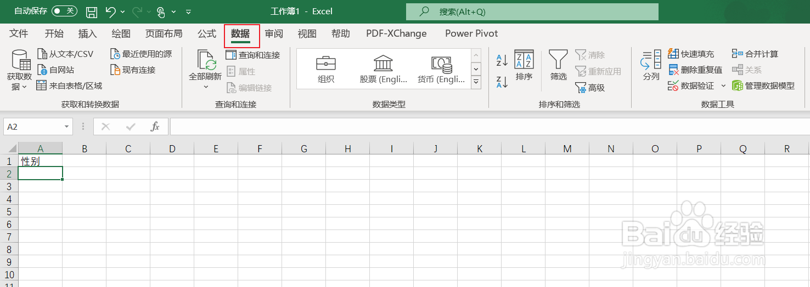
Task: Click the Queries and Connections (查询和连接) button
Action: click(253, 55)
